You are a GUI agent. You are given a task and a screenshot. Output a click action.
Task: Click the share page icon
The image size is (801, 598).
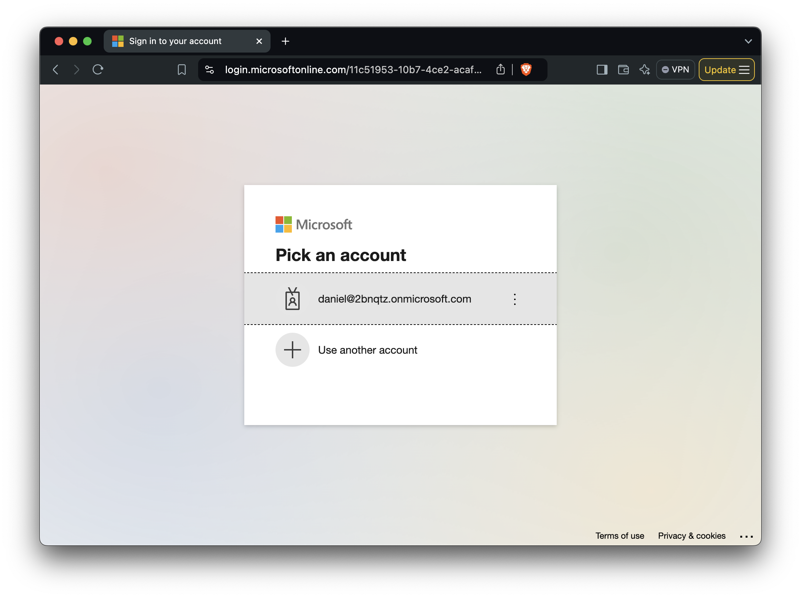(500, 70)
